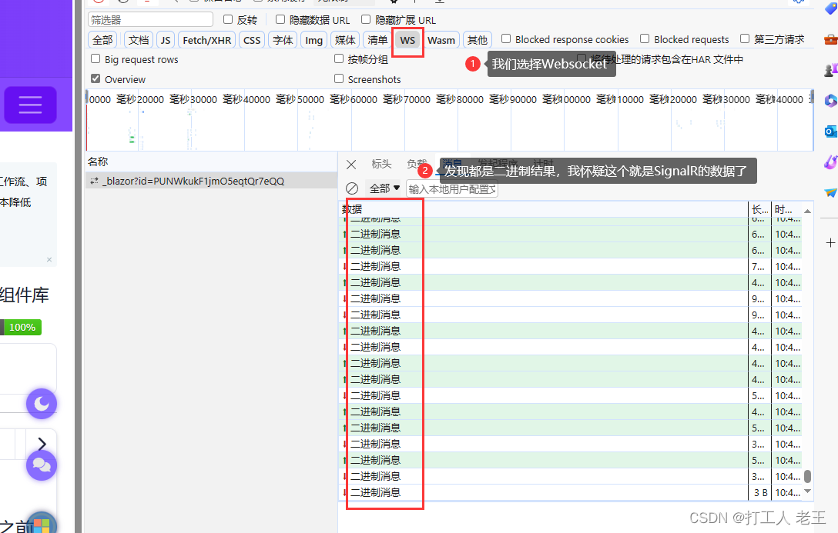Select the 文档 filter
The image size is (838, 533).
(x=139, y=40)
